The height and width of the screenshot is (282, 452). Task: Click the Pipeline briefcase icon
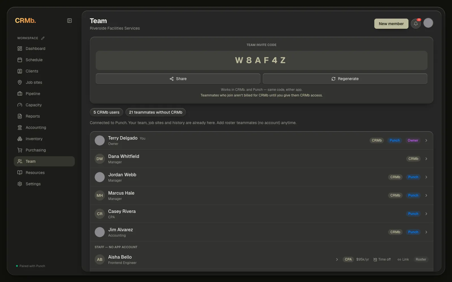pos(20,94)
